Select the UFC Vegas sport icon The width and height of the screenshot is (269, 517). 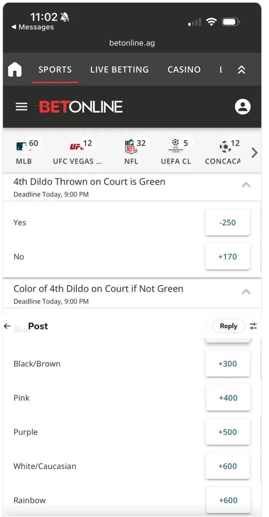[x=77, y=147]
